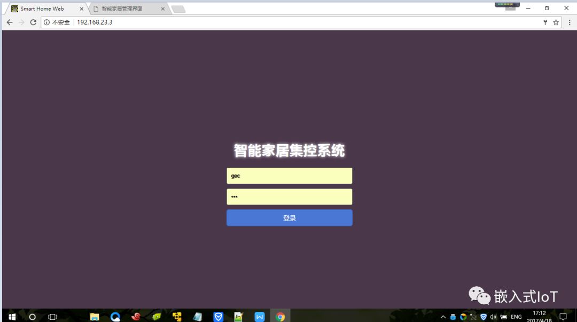Click the browser back arrow
Screen dimensions: 577x322
[x=10, y=22]
